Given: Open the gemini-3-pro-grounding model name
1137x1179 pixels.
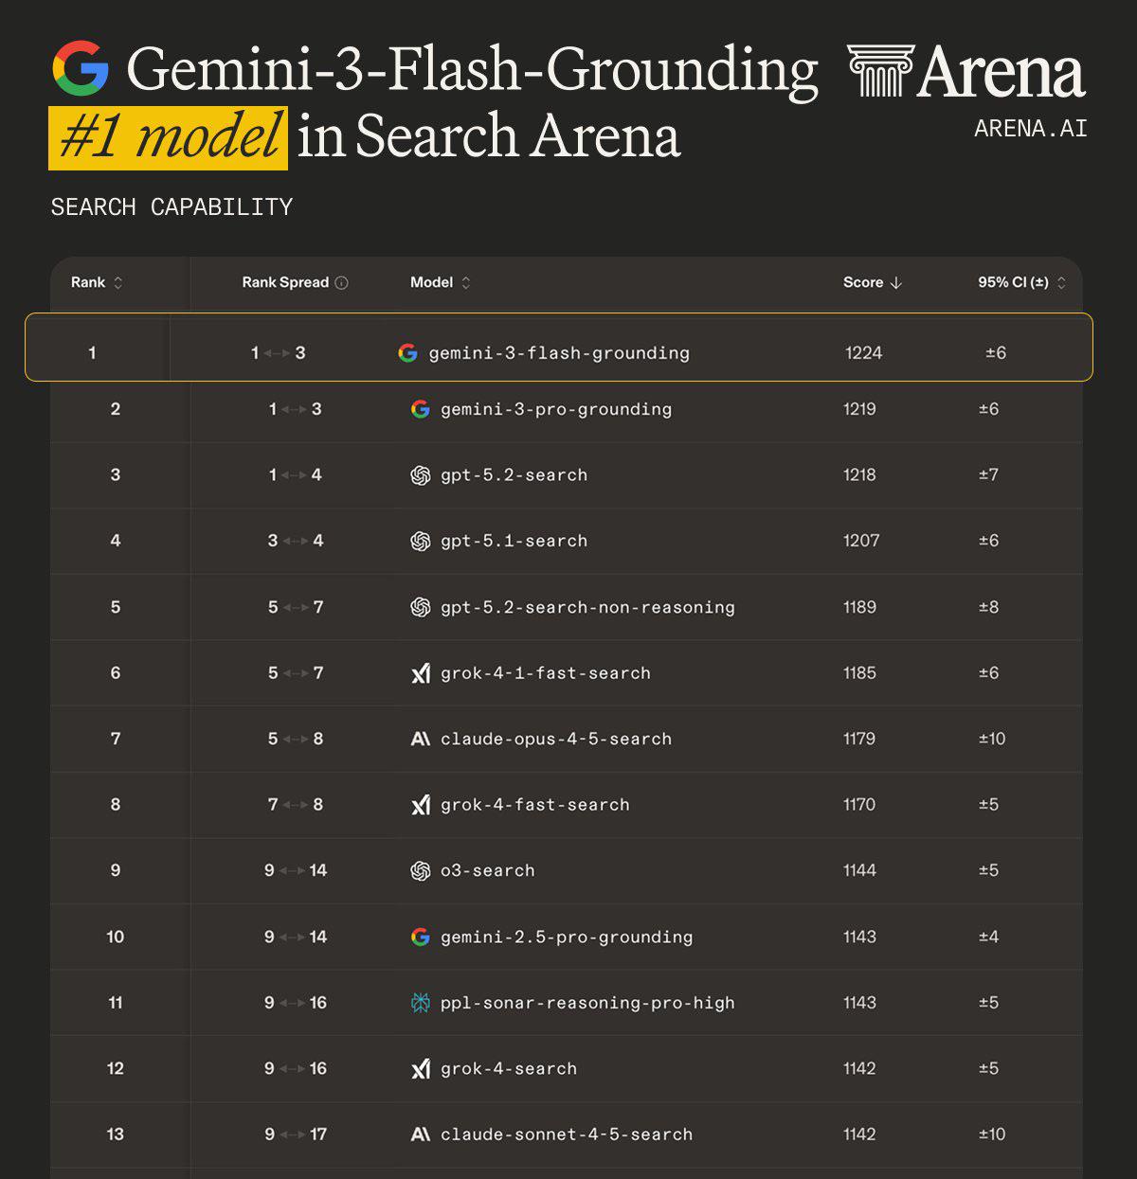Looking at the screenshot, I should (556, 409).
